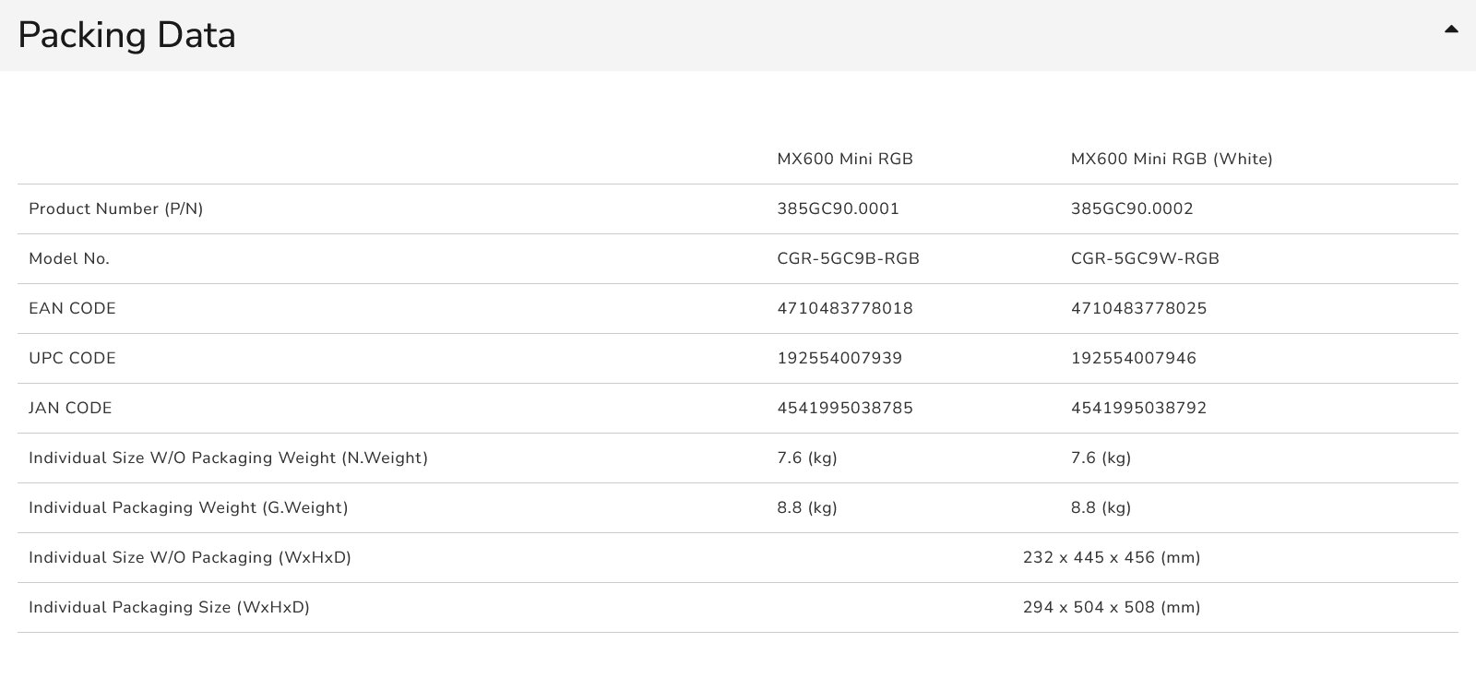1476x690 pixels.
Task: Click the 232 x 445 x 456 (mm) size value
Action: point(1111,557)
